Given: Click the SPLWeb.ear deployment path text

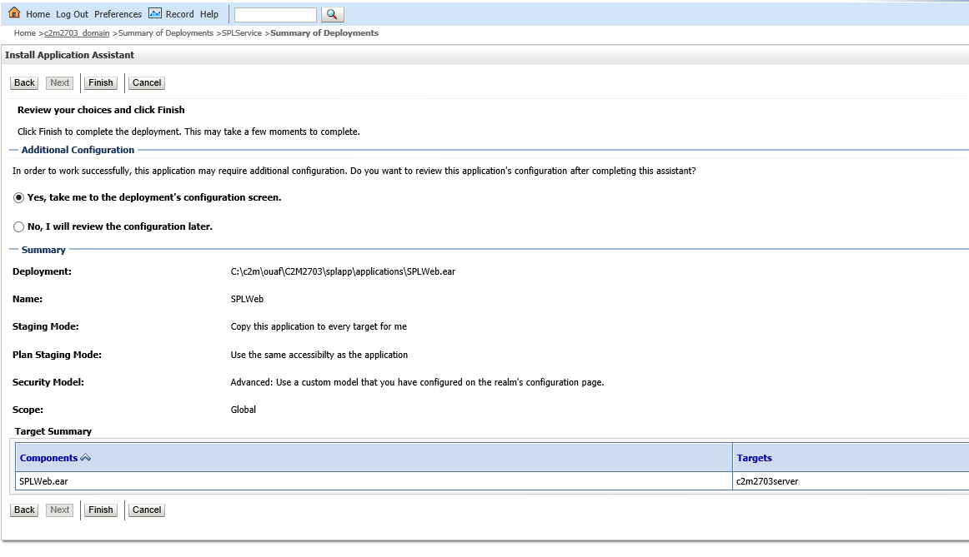Looking at the screenshot, I should click(x=343, y=271).
